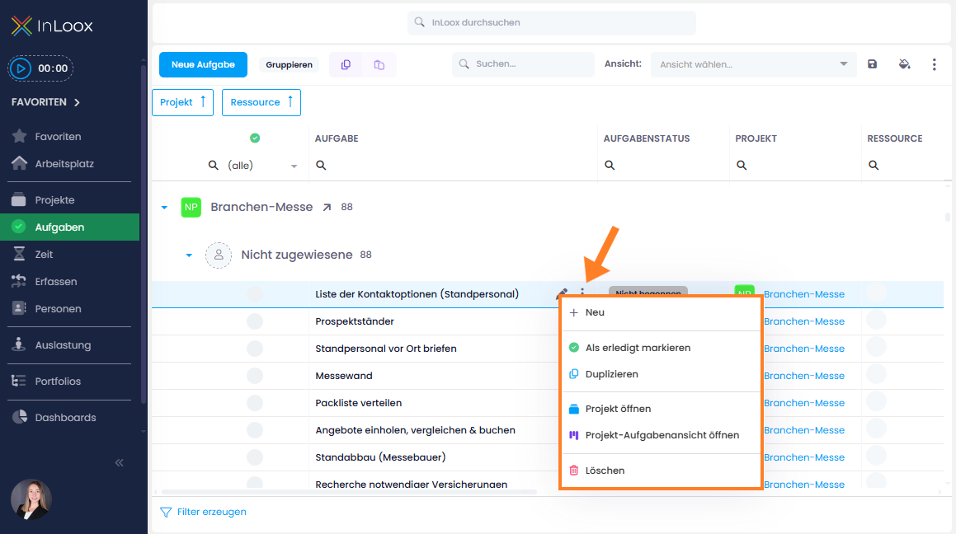This screenshot has height=534, width=956.
Task: Open conditional formatting paint bucket icon
Action: point(905,64)
